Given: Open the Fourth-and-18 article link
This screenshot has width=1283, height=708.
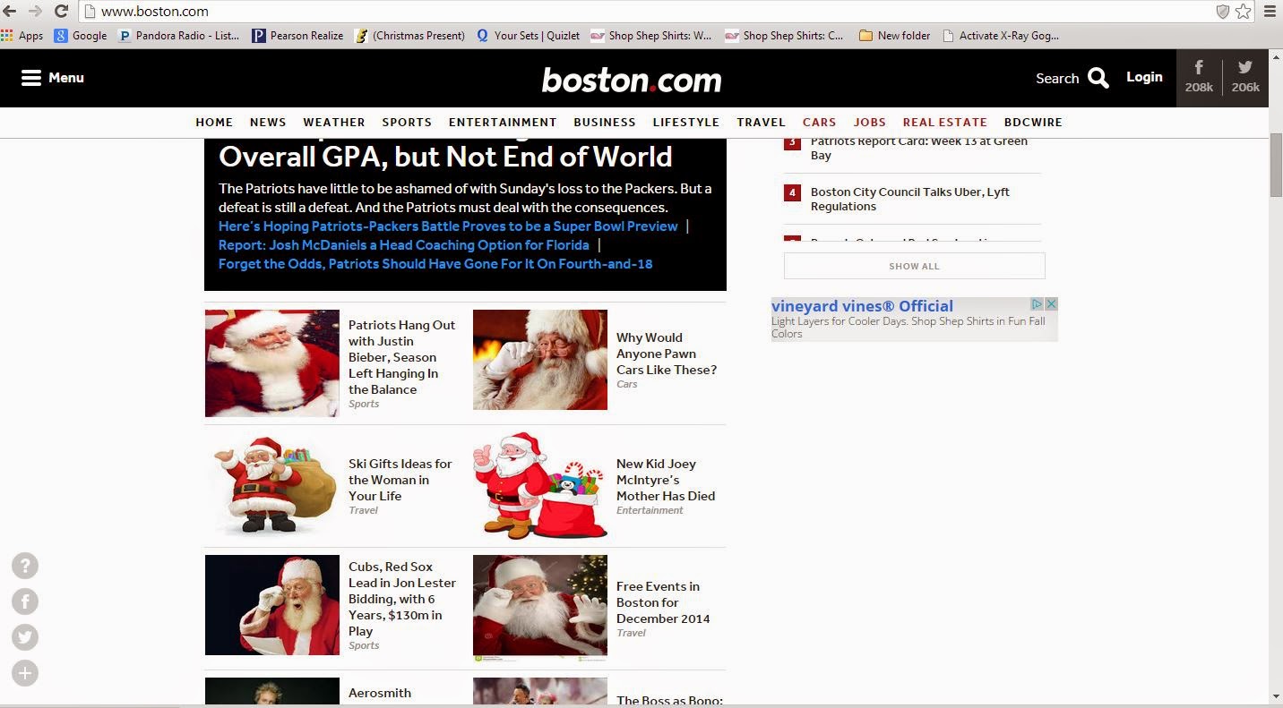Looking at the screenshot, I should [435, 264].
